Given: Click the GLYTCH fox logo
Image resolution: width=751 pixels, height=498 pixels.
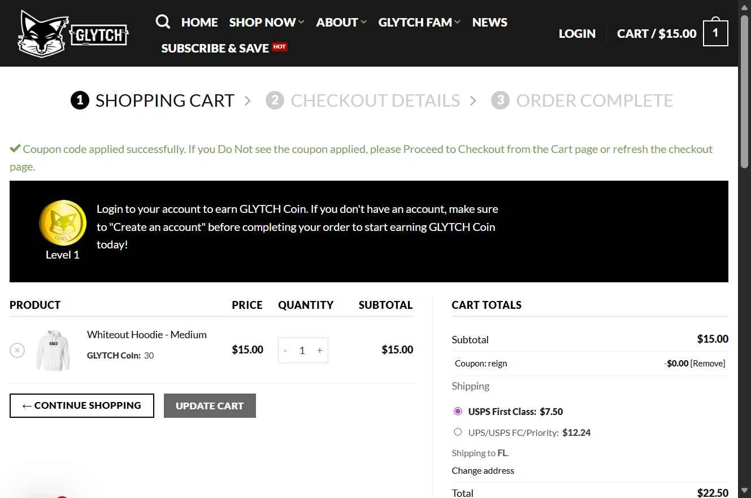Looking at the screenshot, I should [x=73, y=34].
